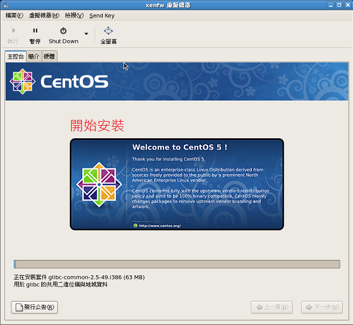This screenshot has width=353, height=325.
Task: Click the CentOS logo in the header banner
Action: coord(59,82)
